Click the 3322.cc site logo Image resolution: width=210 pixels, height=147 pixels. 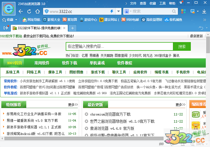pos(26,50)
